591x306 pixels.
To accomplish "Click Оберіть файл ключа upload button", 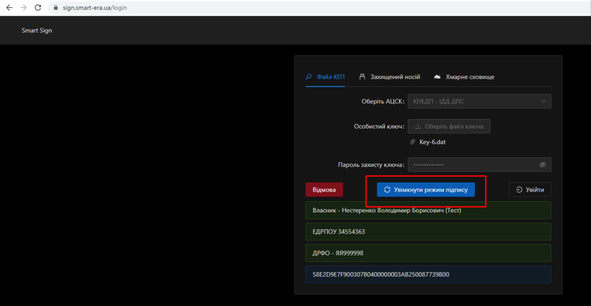I will tap(449, 126).
